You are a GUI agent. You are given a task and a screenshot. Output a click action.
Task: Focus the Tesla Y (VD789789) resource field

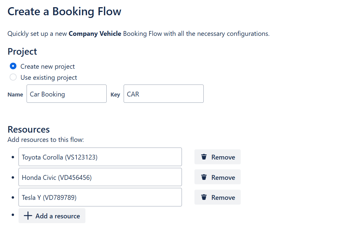pos(100,197)
